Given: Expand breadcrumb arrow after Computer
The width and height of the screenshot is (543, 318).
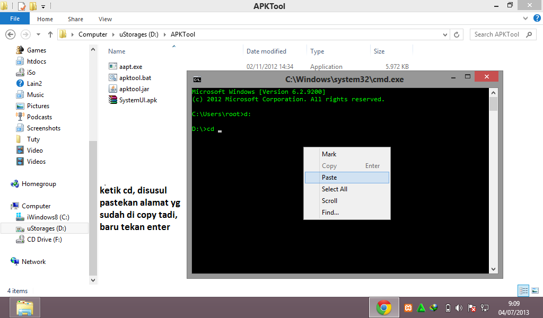Looking at the screenshot, I should pyautogui.click(x=113, y=34).
